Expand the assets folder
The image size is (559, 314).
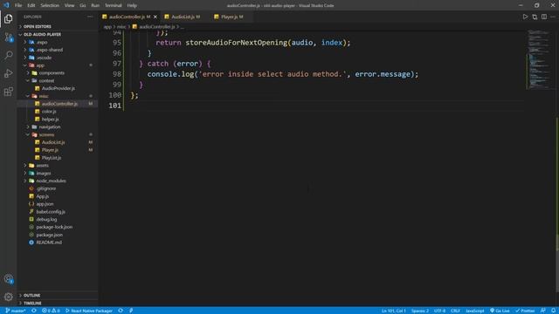click(58, 166)
